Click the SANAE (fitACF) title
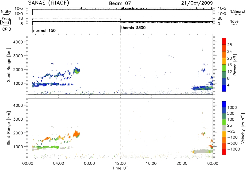Viewport: 246px width, 170px height. pos(49,3)
